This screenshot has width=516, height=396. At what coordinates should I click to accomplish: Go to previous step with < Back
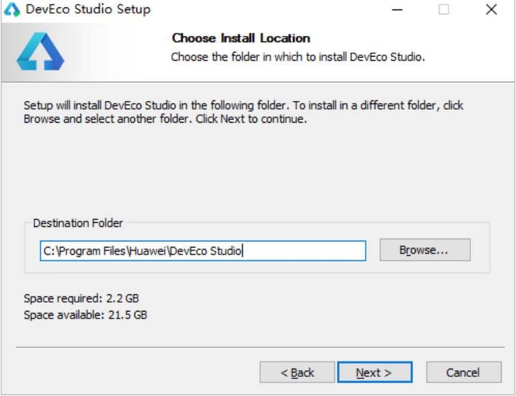(x=297, y=372)
